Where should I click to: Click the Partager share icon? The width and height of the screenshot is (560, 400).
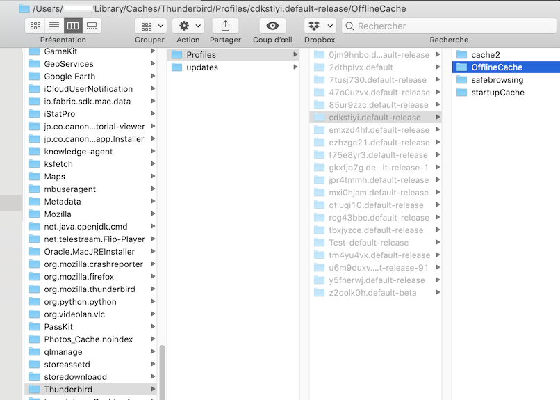click(225, 26)
